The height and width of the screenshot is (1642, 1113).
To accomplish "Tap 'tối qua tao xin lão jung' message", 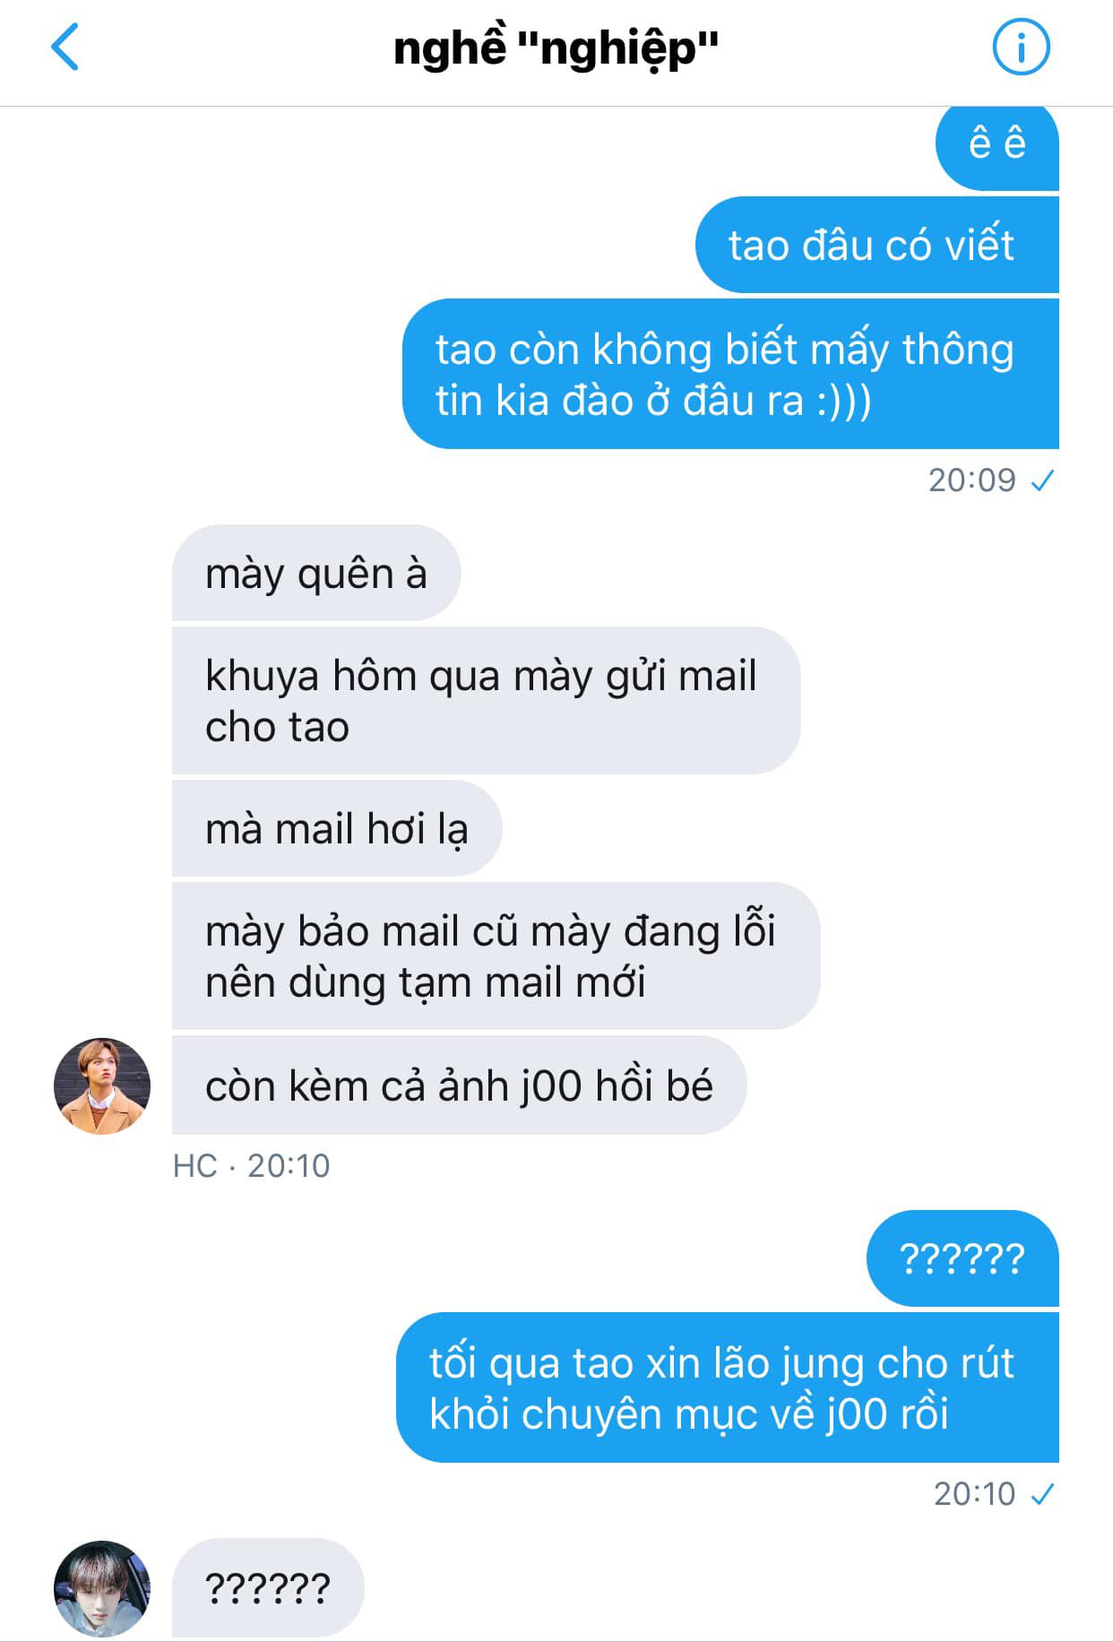I will 728,1387.
